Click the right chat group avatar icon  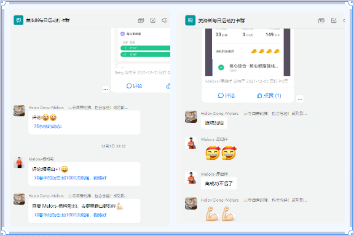191,20
